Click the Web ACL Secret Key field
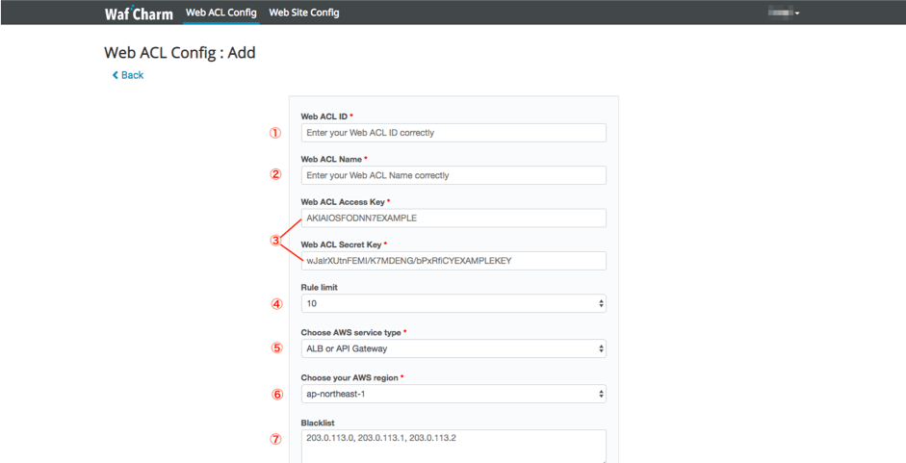The width and height of the screenshot is (906, 463). [x=453, y=260]
